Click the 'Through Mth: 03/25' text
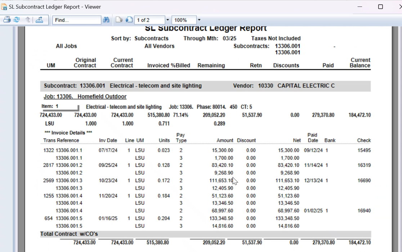This screenshot has width=402, height=252. click(x=210, y=39)
